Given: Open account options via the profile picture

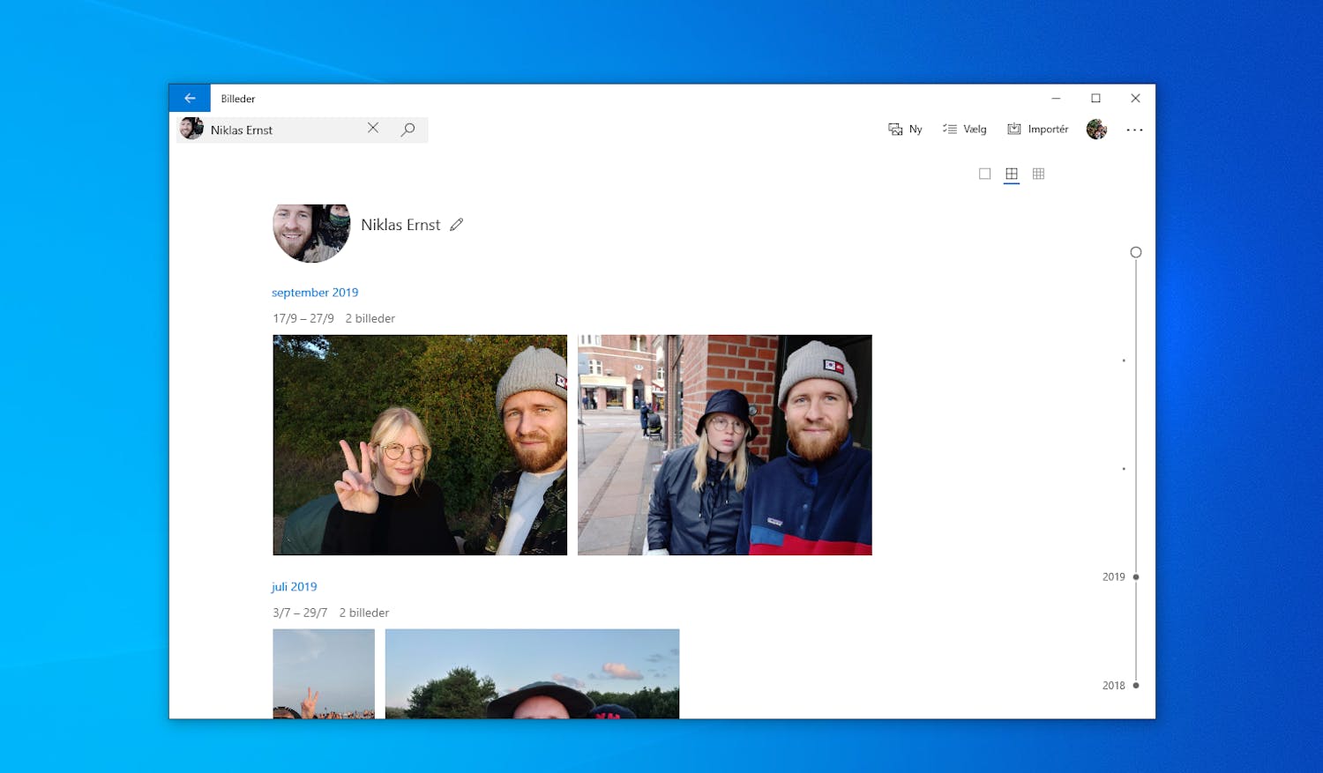Looking at the screenshot, I should click(x=1096, y=129).
